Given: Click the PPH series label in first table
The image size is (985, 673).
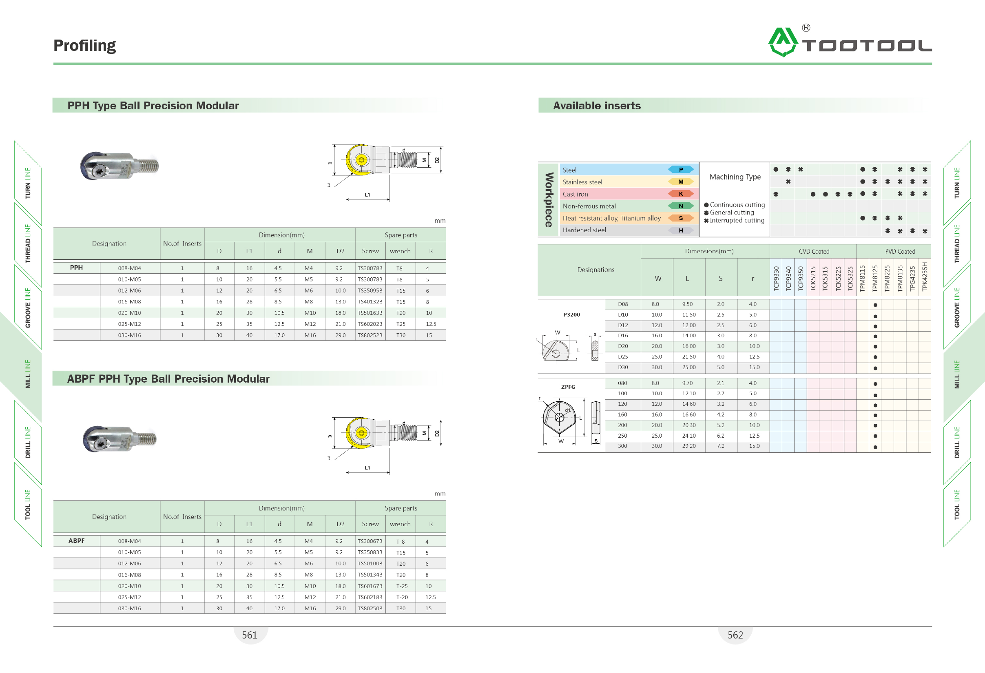Looking at the screenshot, I should pos(76,268).
